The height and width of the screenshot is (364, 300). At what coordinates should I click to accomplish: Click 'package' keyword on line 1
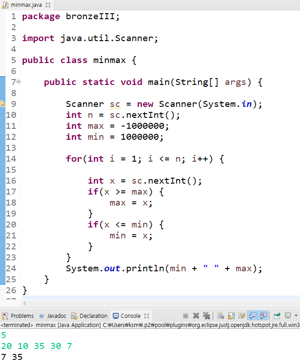pos(41,17)
